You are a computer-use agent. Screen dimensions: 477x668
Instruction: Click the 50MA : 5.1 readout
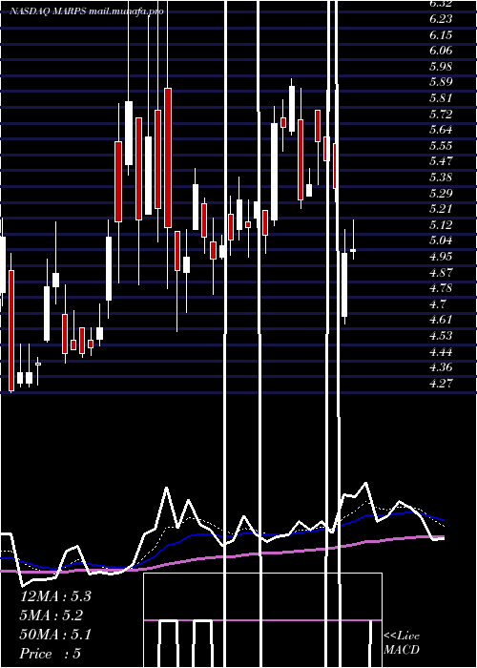click(55, 635)
